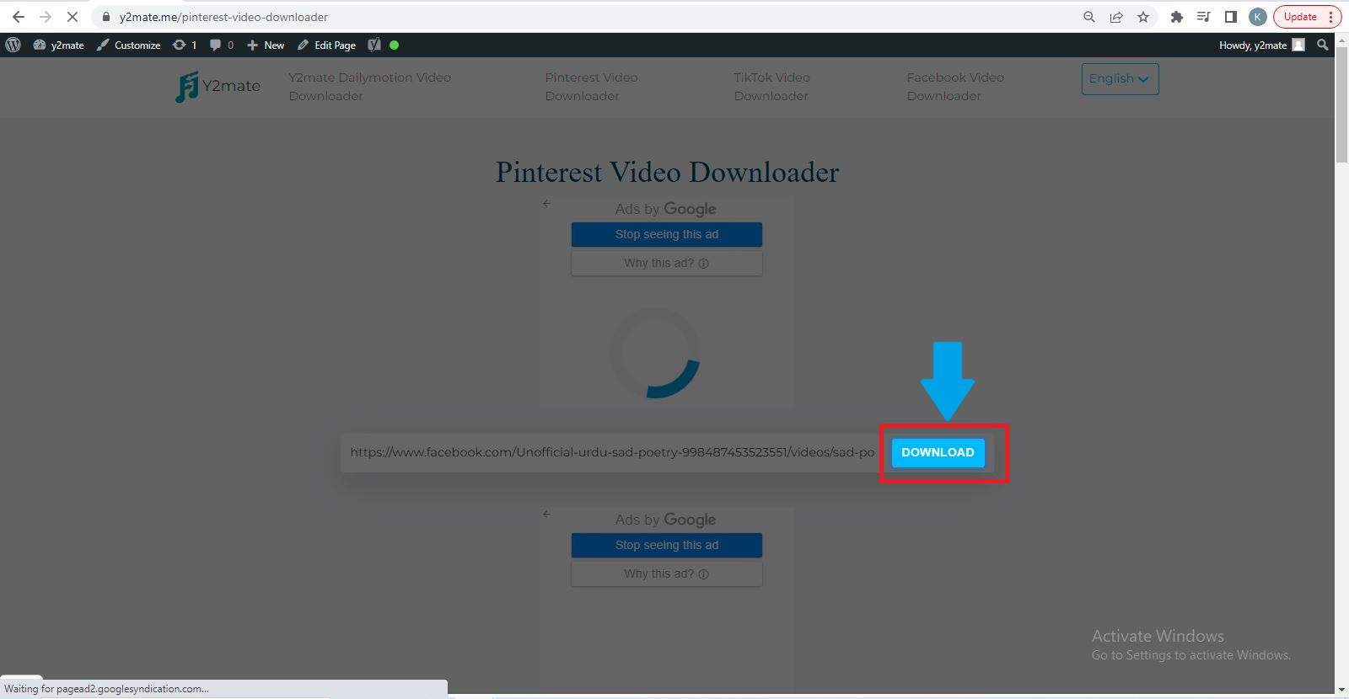Screen dimensions: 1349x699
Task: Open TikTok Video Downloader nav link
Action: click(771, 87)
